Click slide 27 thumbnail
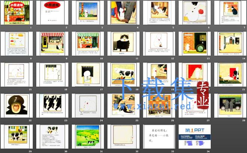The image size is (247, 153). point(195,106)
